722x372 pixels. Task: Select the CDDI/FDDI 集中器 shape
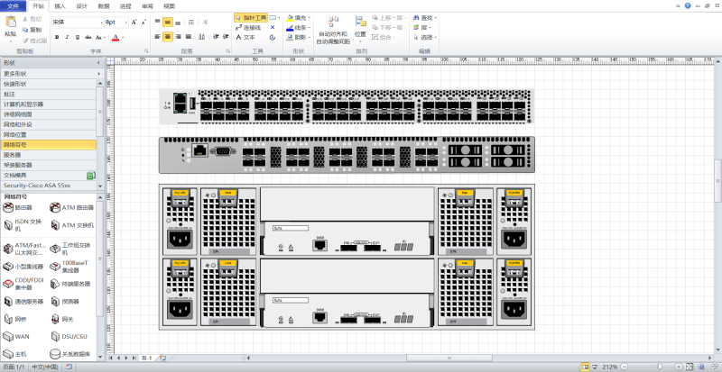pyautogui.click(x=23, y=284)
